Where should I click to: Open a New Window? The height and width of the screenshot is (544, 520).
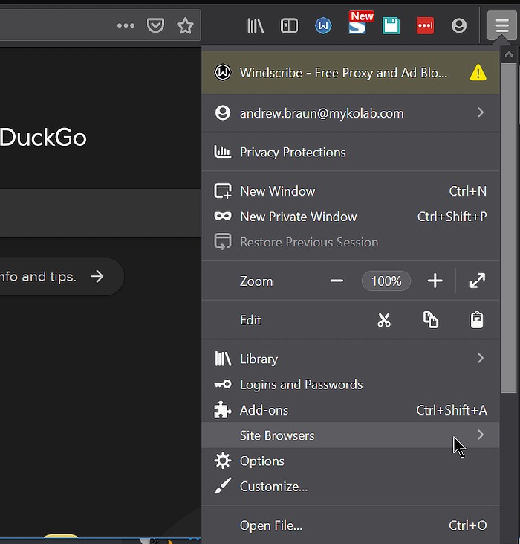pos(351,191)
